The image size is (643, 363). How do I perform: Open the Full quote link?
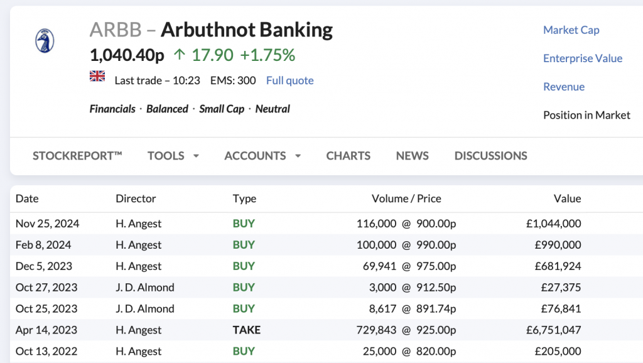pos(289,80)
